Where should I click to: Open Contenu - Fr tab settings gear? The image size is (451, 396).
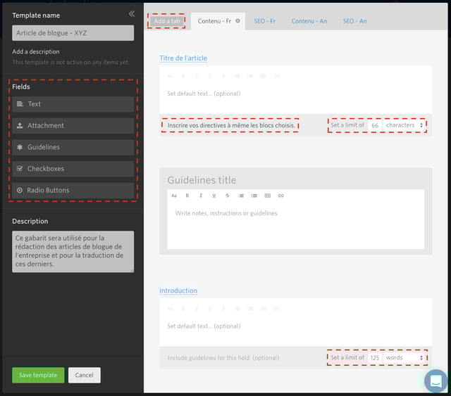coord(238,21)
